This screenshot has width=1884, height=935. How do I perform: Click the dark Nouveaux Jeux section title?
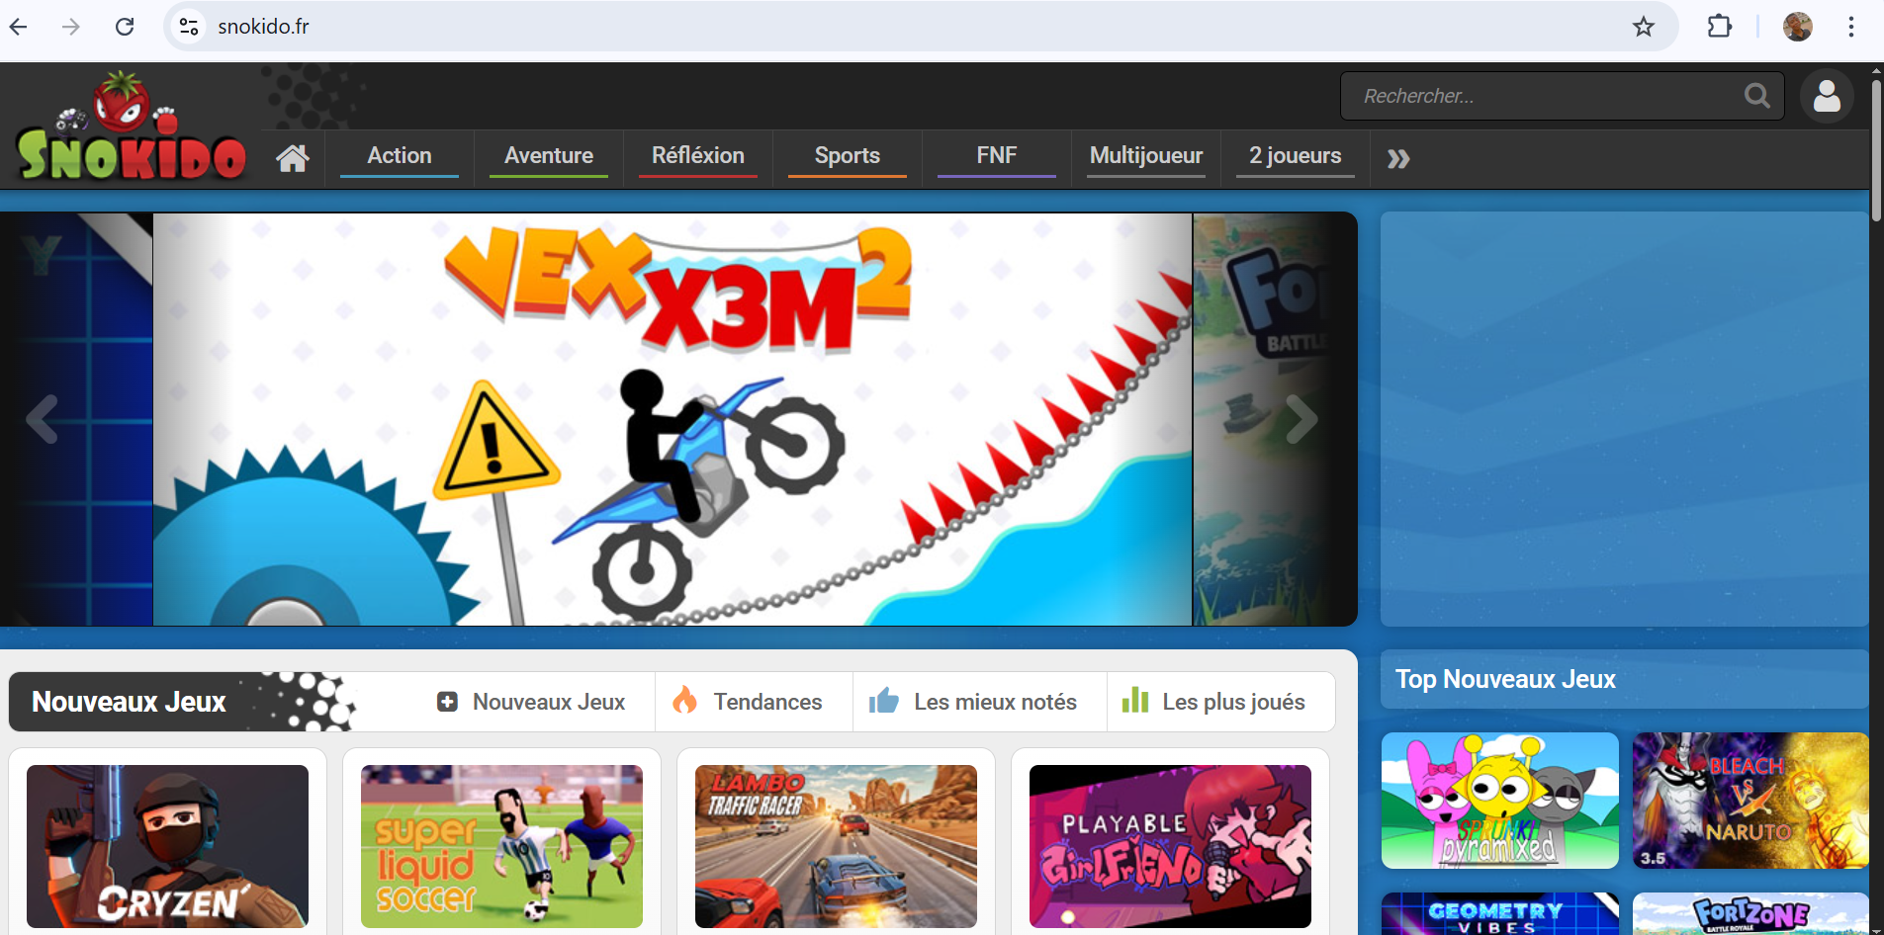pyautogui.click(x=130, y=702)
